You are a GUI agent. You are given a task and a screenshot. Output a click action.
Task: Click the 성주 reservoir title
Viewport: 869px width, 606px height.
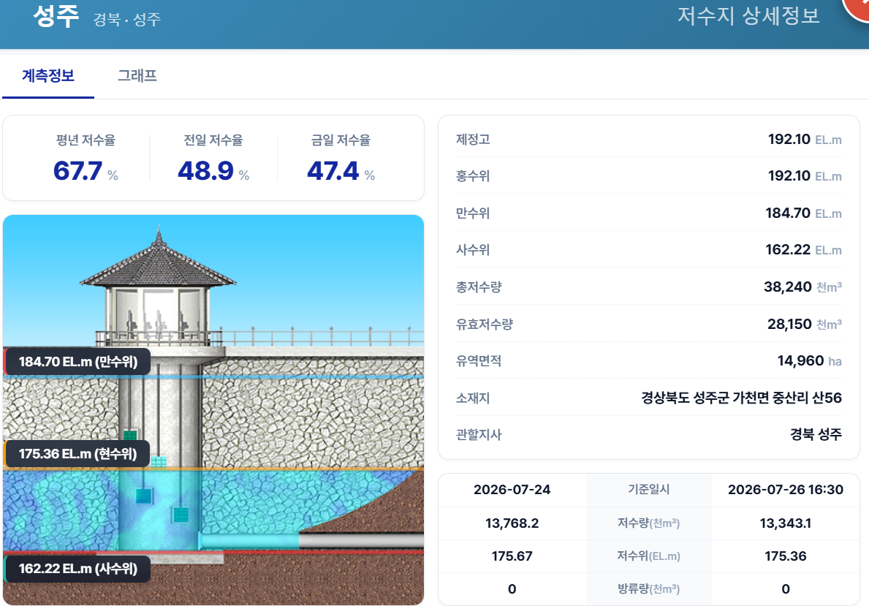[x=56, y=16]
